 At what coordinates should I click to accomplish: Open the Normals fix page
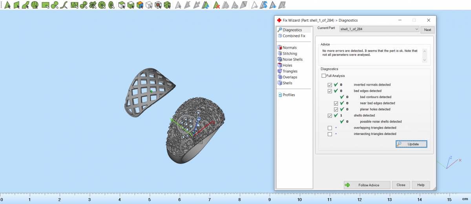tap(289, 47)
